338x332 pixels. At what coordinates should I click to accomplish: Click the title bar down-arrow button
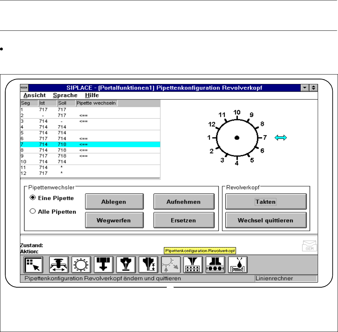point(305,88)
